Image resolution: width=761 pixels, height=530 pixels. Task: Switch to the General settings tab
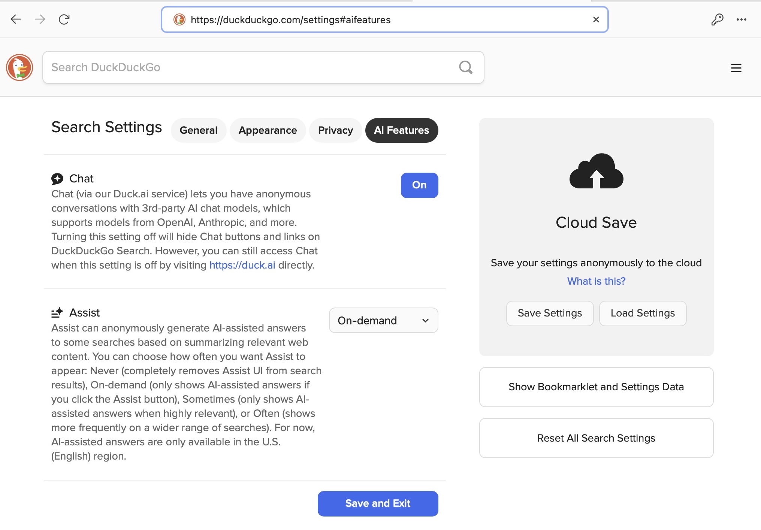tap(199, 130)
